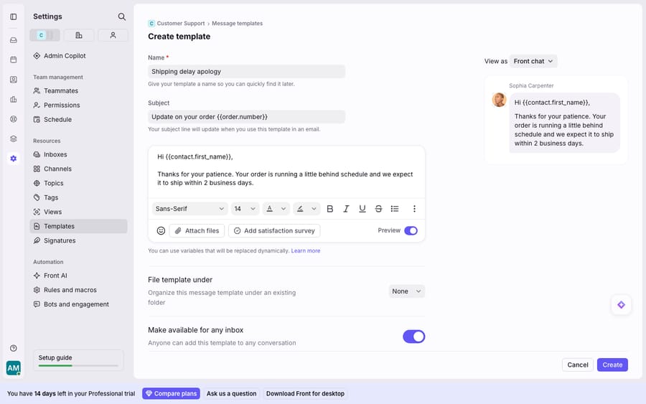Viewport: 646px width, 404px height.
Task: Click the Cancel button
Action: pos(578,365)
